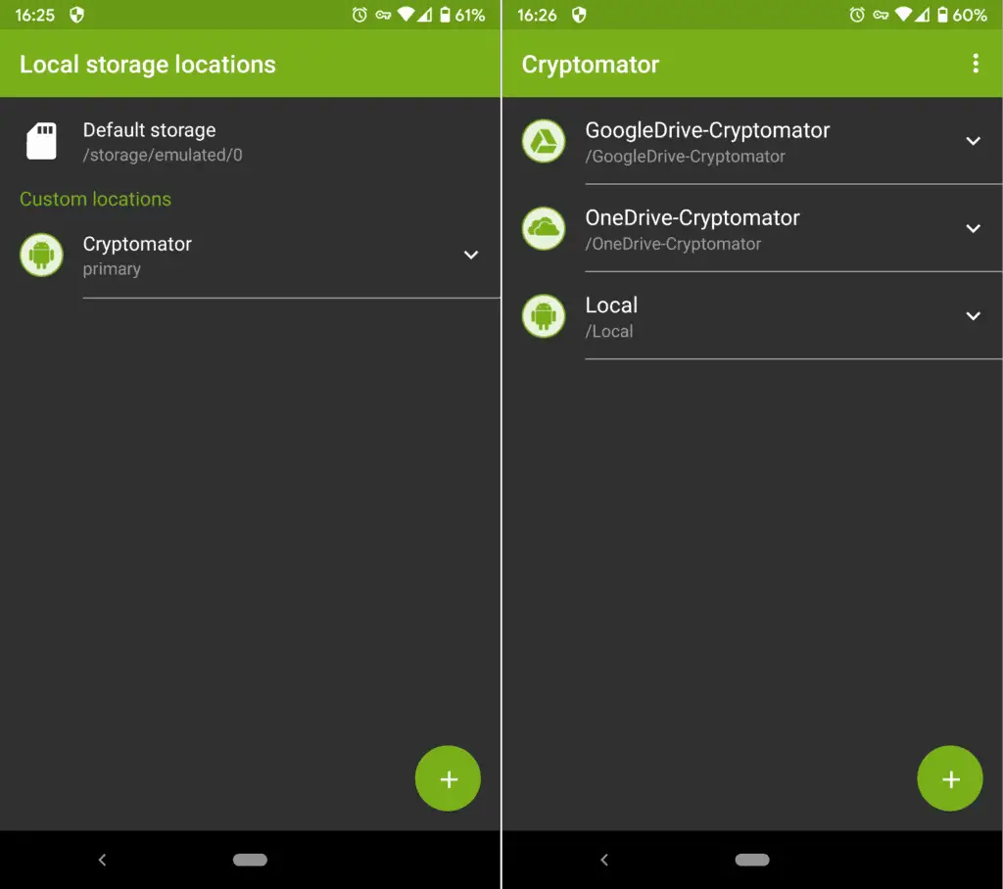The height and width of the screenshot is (889, 1003).
Task: Tap the shield icon next to 16:25
Action: [76, 15]
